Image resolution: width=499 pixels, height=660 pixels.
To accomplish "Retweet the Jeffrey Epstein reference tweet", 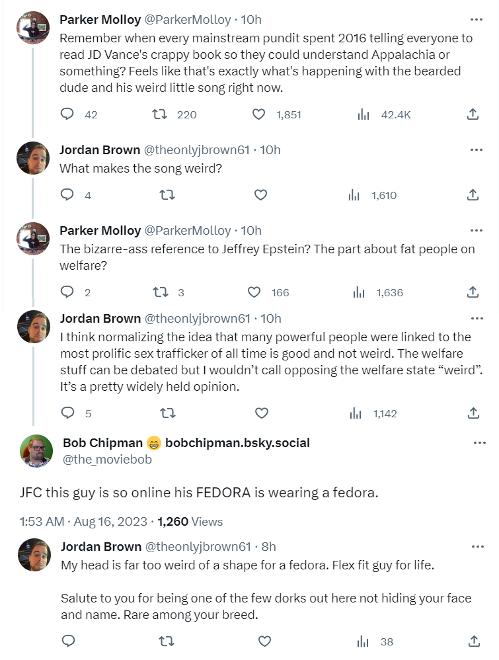I will point(160,292).
